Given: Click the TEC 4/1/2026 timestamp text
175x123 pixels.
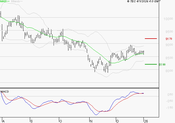Looking at the screenshot, I should tap(144, 1).
